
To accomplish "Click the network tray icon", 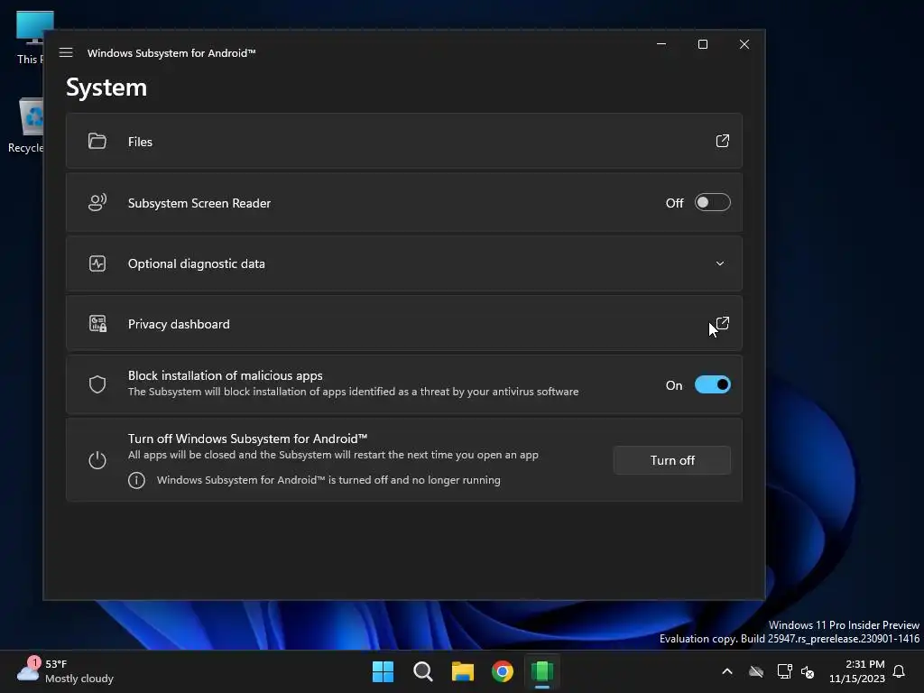I will (784, 671).
